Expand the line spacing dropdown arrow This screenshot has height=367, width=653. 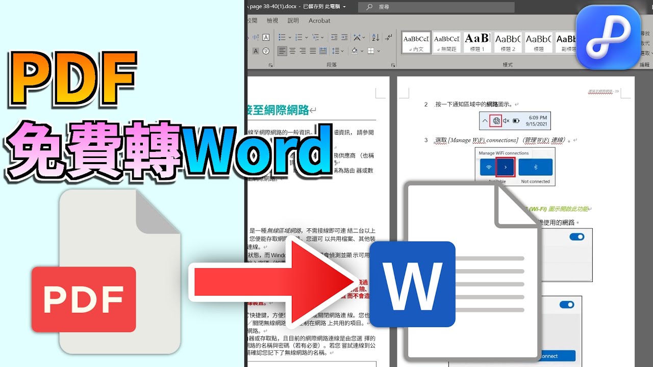pos(342,51)
